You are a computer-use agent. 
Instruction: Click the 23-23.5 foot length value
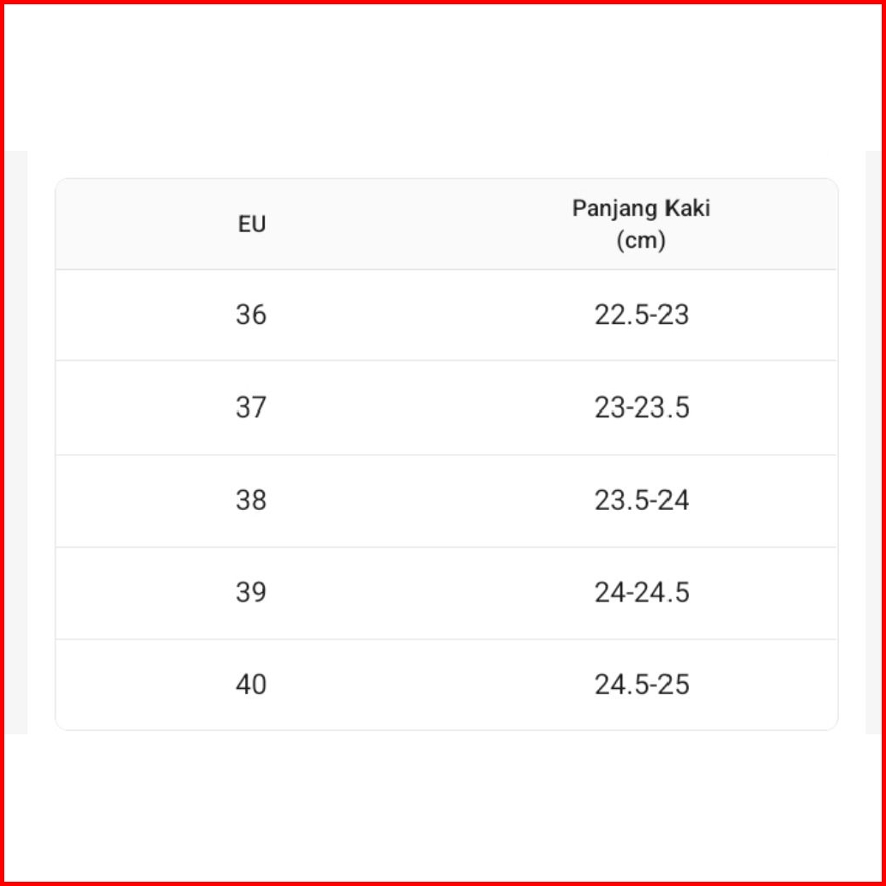tap(642, 408)
